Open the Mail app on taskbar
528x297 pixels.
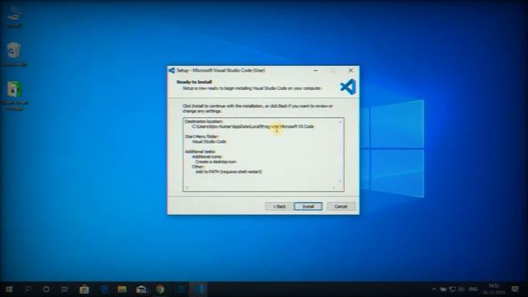pyautogui.click(x=142, y=290)
